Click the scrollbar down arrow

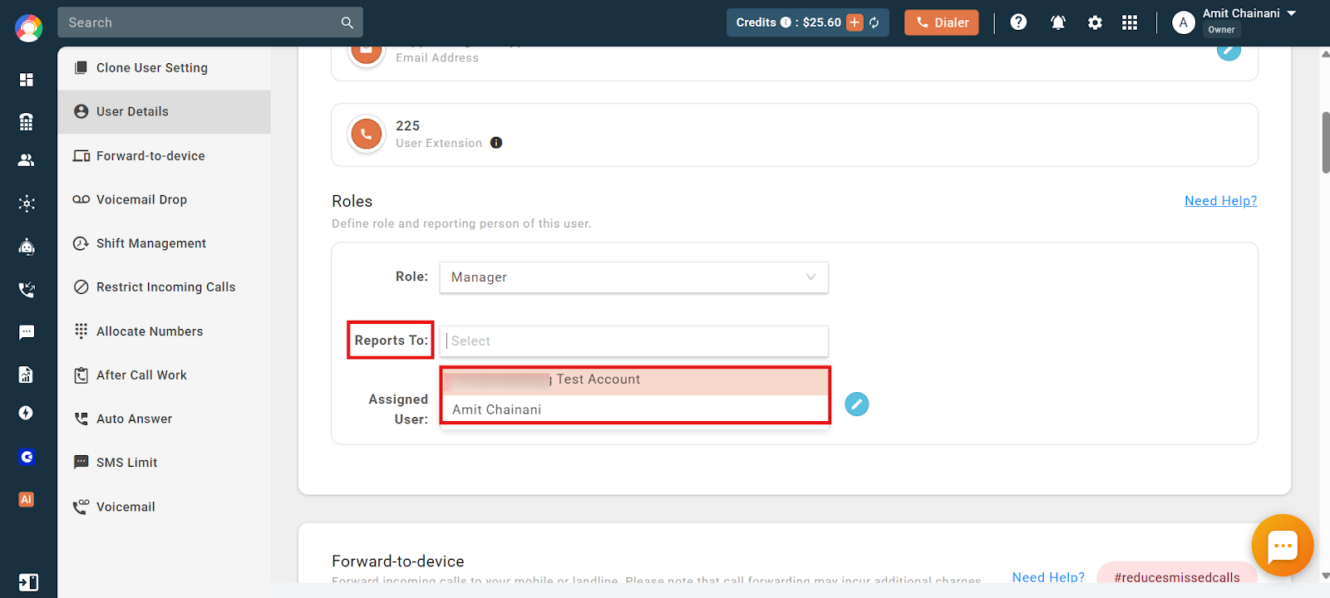[1325, 576]
